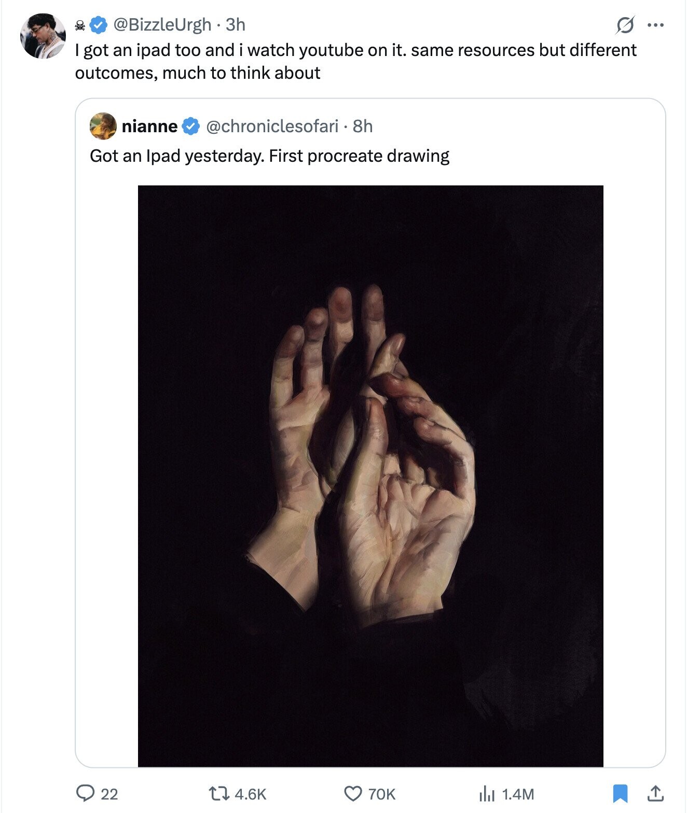Open the view analytics bar-chart icon
The image size is (687, 813).
pos(487,793)
